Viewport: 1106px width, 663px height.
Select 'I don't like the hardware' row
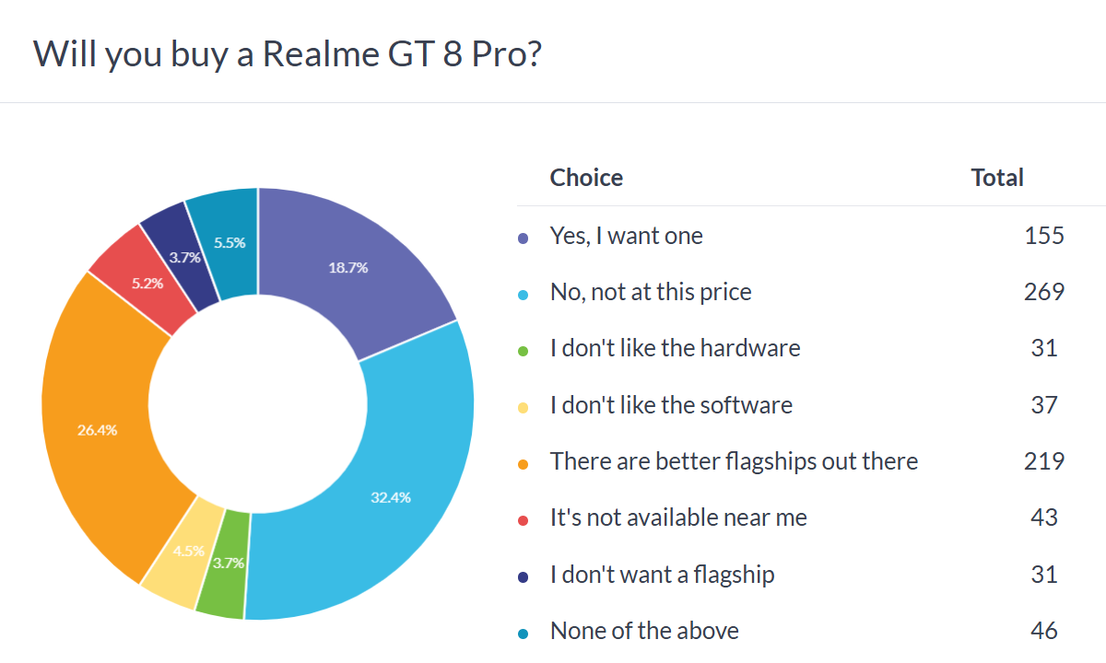tap(675, 349)
